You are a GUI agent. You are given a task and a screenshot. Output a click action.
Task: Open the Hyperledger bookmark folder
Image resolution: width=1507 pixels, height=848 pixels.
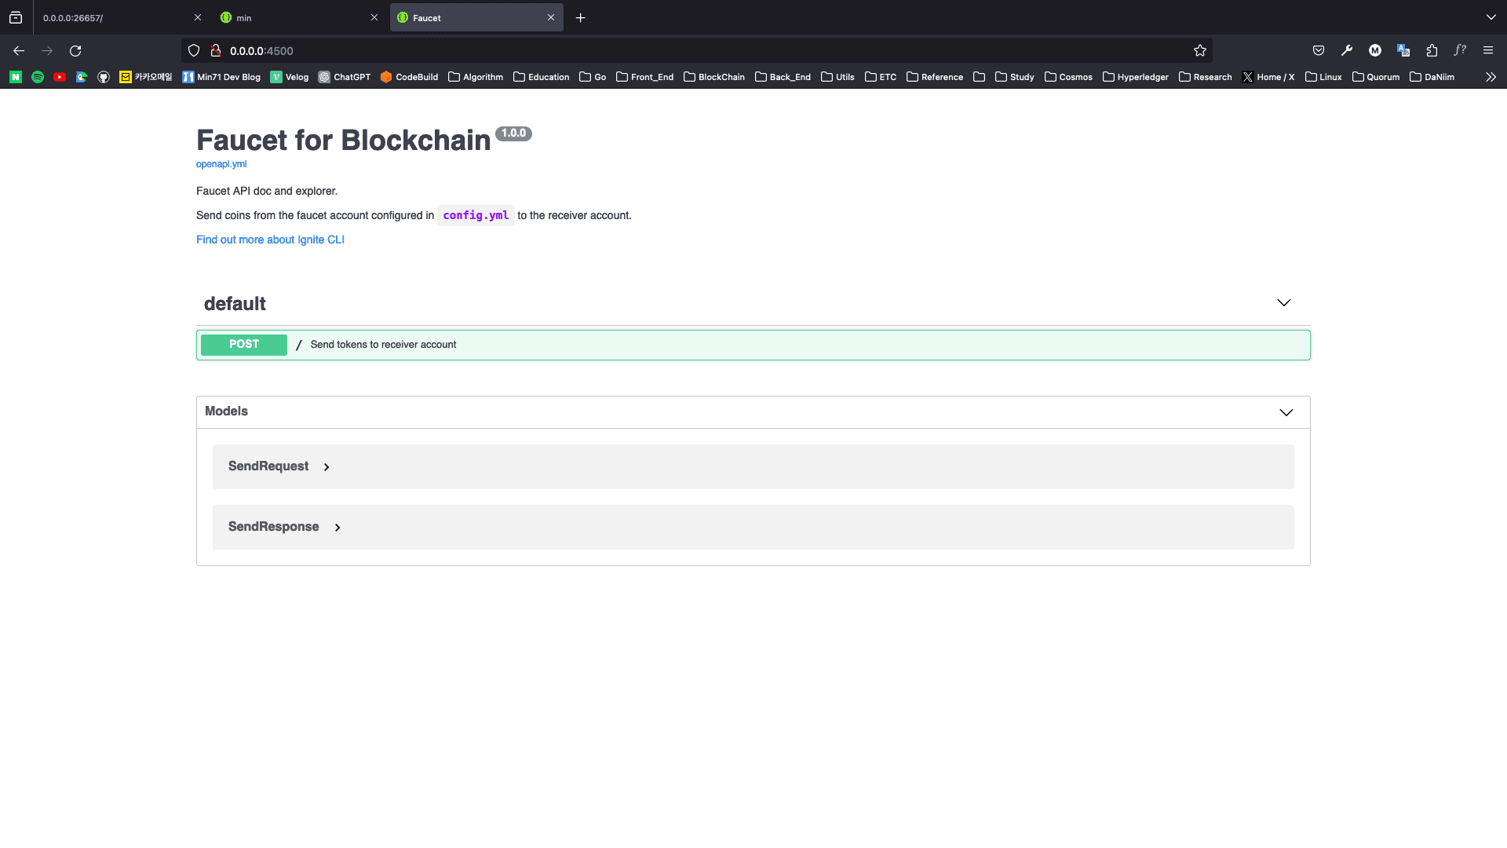pos(1136,77)
